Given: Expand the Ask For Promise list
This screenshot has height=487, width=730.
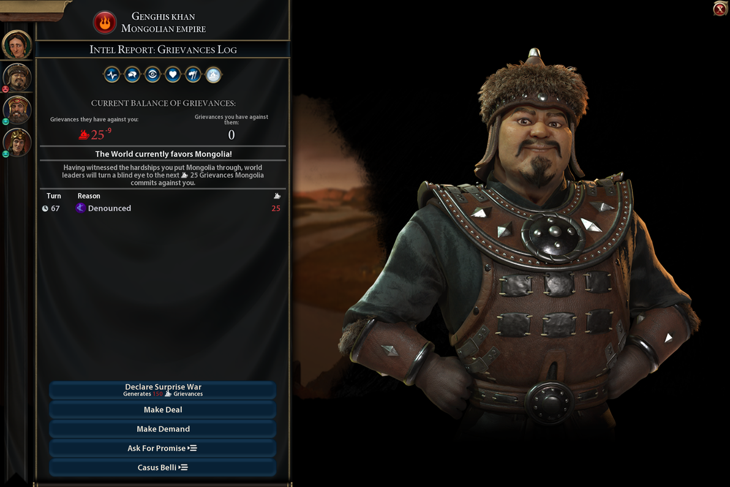Looking at the screenshot, I should 163,448.
